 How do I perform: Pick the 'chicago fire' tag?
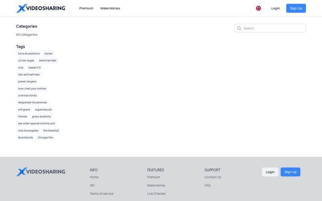45,138
